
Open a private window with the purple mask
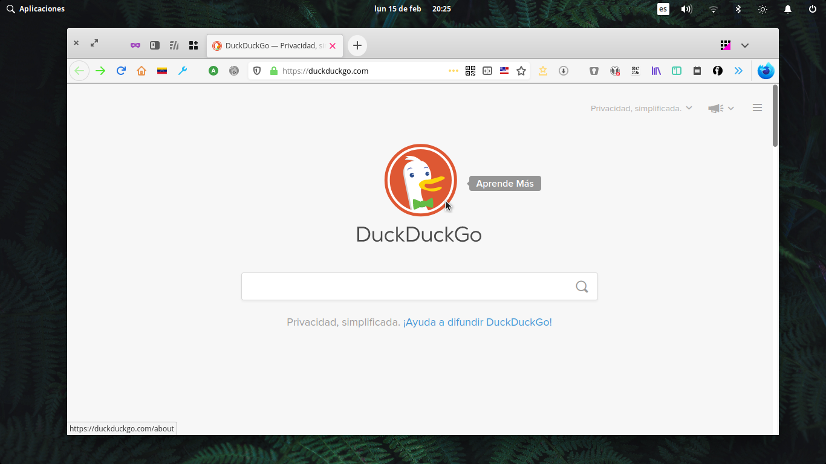pos(135,45)
